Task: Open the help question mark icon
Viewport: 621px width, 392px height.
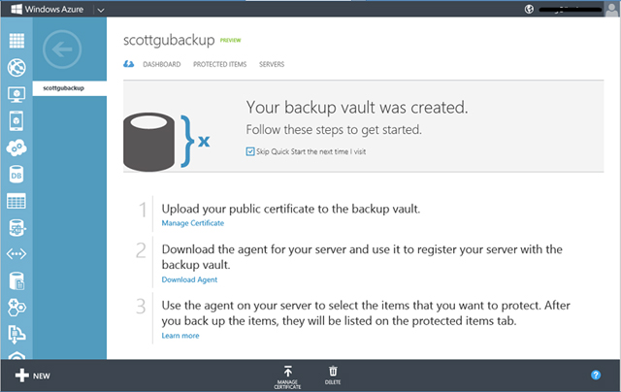Action: (596, 375)
